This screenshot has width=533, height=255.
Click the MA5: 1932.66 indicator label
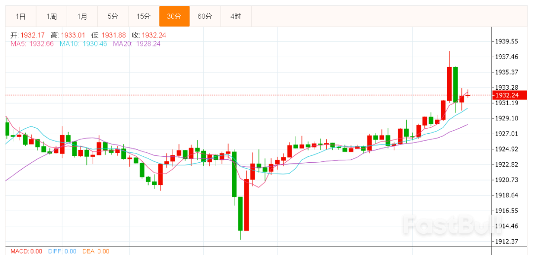32,44
